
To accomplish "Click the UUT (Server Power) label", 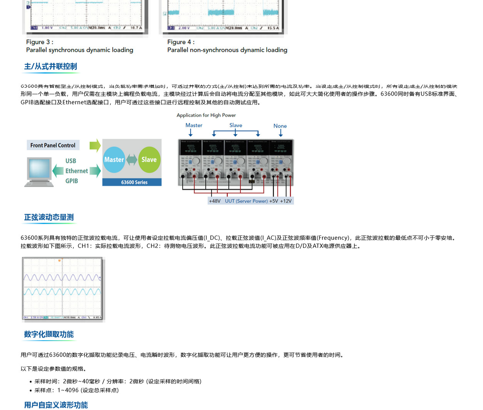I will [x=246, y=201].
